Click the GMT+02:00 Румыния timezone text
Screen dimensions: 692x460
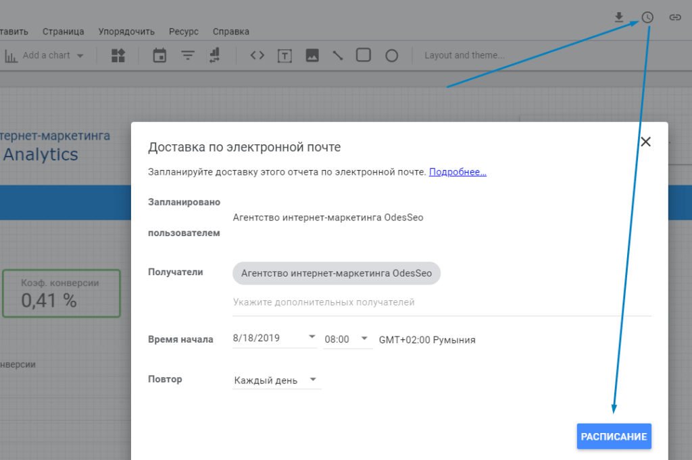tap(427, 340)
